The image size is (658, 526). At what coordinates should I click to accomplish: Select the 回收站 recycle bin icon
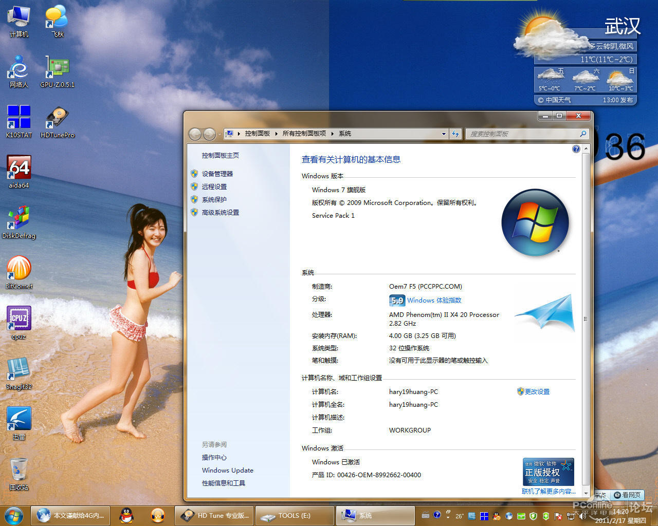[x=19, y=474]
